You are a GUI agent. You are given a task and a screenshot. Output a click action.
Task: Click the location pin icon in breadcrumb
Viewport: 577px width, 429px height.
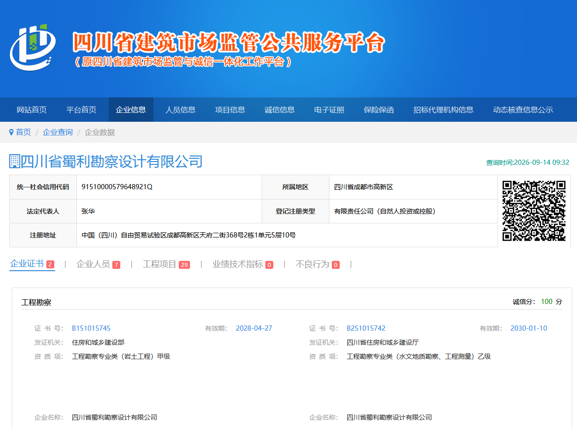click(11, 133)
